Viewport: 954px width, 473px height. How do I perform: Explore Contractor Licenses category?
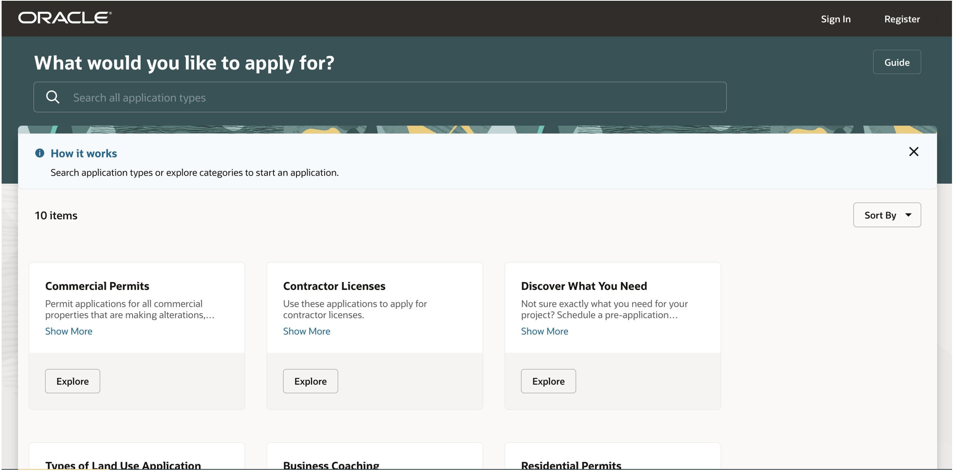(x=310, y=381)
